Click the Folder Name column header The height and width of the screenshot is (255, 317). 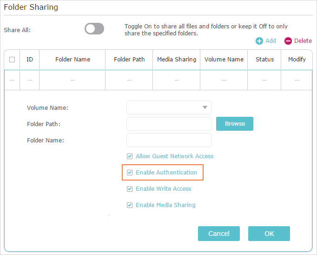pos(73,60)
